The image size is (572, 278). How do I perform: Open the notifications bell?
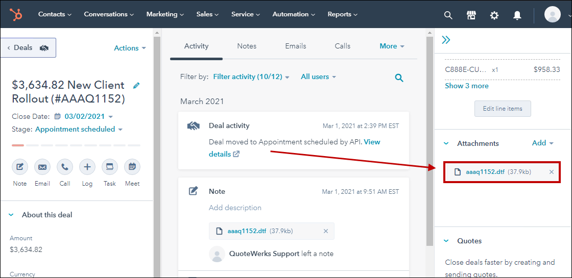(x=517, y=15)
